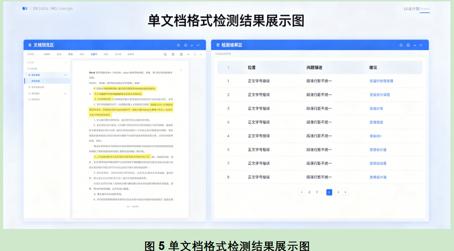Click the 位置 column header
454x251 pixels.
point(252,67)
